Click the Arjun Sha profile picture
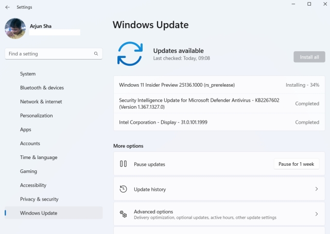The height and width of the screenshot is (234, 330). pos(15,29)
